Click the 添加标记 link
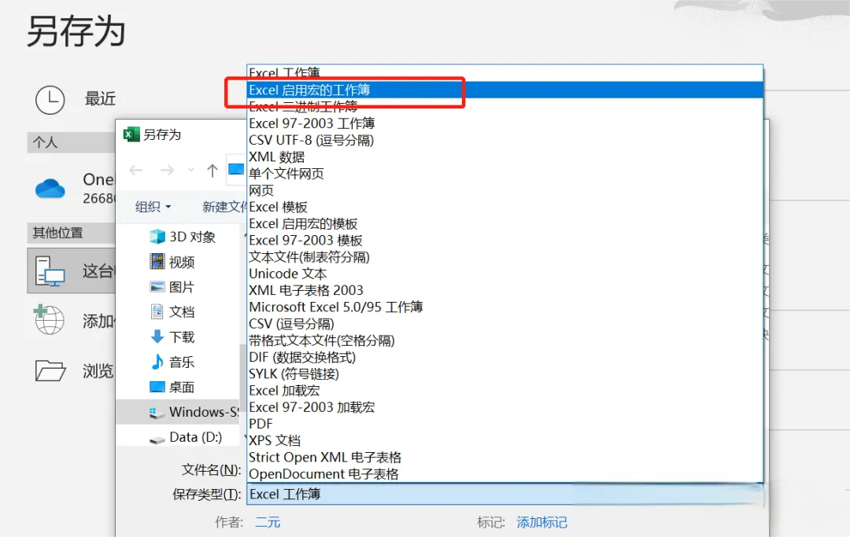850x537 pixels. click(x=541, y=522)
